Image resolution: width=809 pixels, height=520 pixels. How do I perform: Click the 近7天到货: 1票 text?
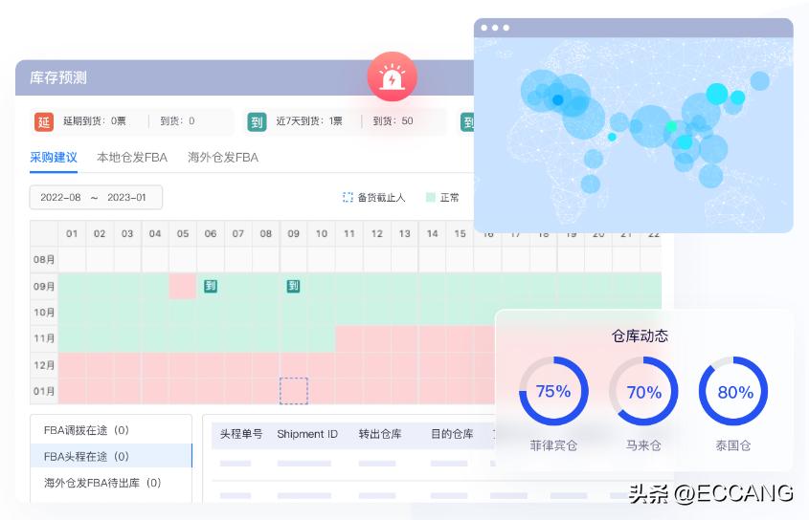point(309,121)
